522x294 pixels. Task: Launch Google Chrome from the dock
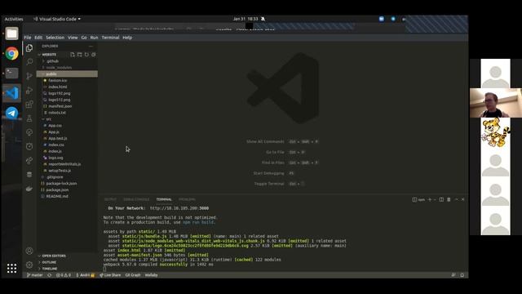11,53
